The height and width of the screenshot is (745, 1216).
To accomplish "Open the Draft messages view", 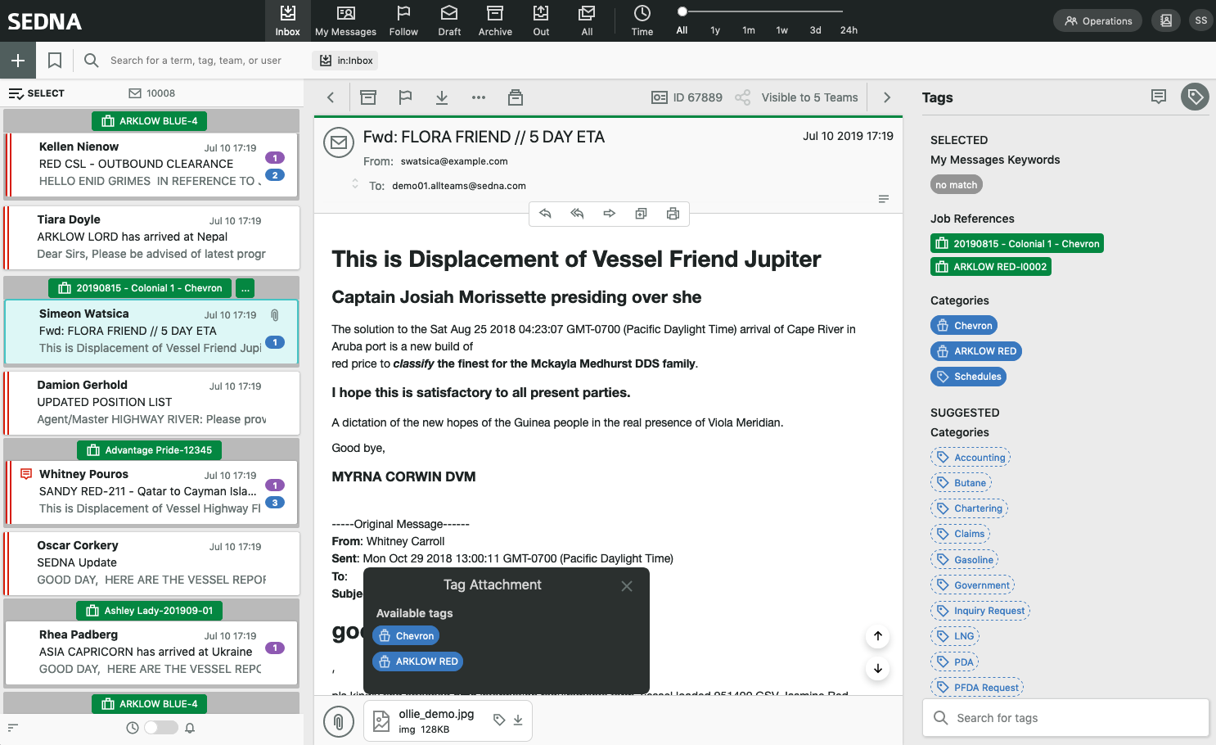I will coord(448,20).
